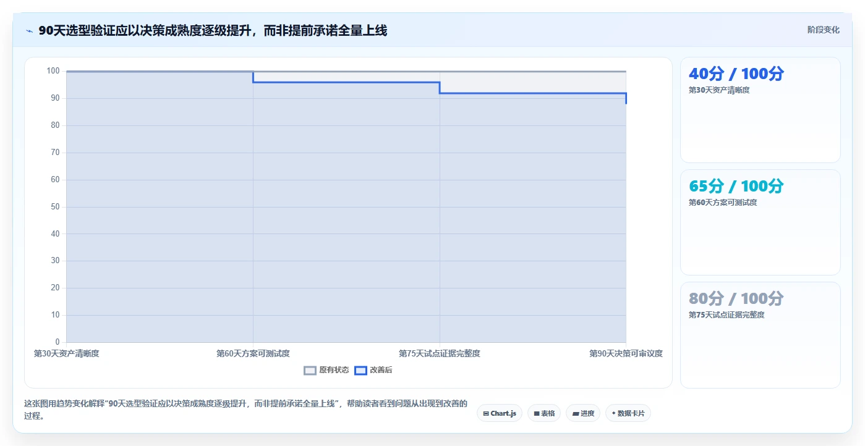The height and width of the screenshot is (446, 865).
Task: Click the 第60天方案可测试度 axis label
Action: (253, 353)
